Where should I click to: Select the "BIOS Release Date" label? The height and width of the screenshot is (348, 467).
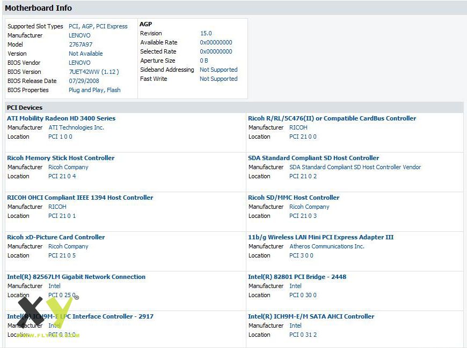[x=32, y=81]
